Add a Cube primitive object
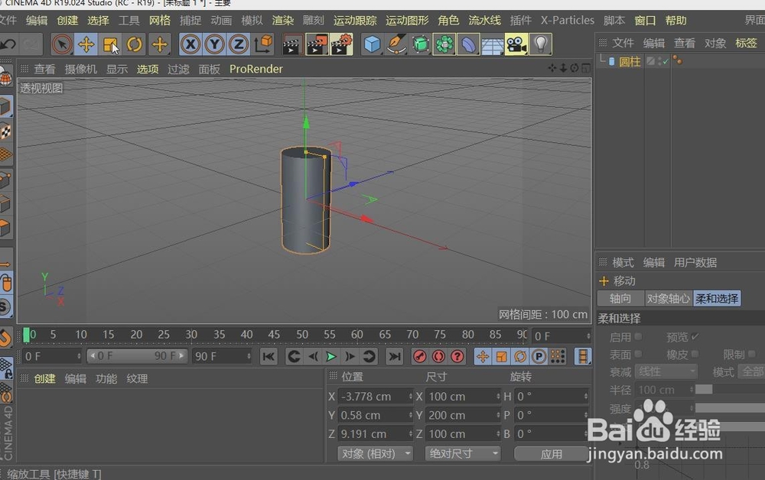765x480 pixels. point(373,44)
